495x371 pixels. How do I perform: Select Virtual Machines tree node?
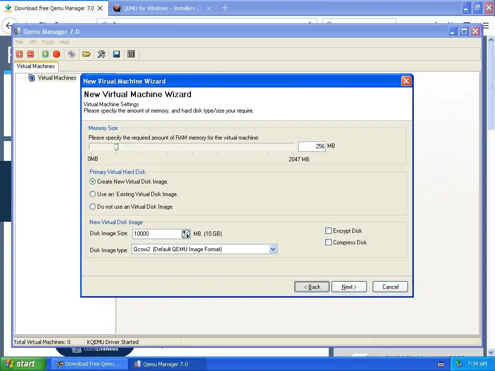(x=57, y=78)
